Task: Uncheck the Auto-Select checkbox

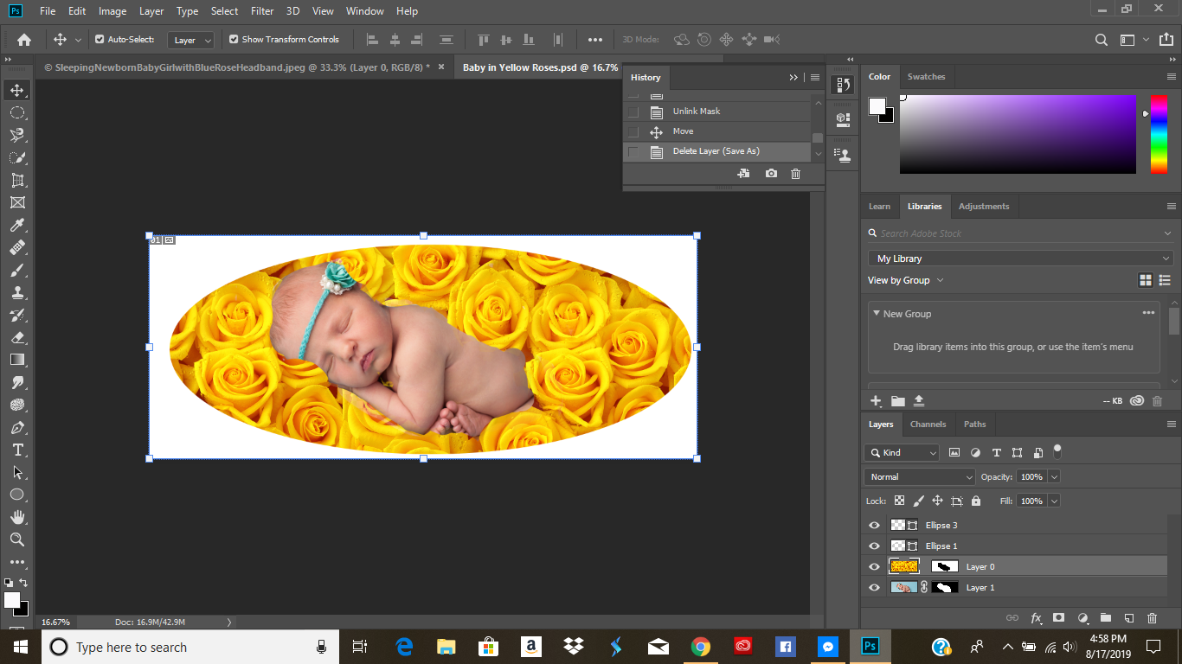Action: (x=100, y=40)
